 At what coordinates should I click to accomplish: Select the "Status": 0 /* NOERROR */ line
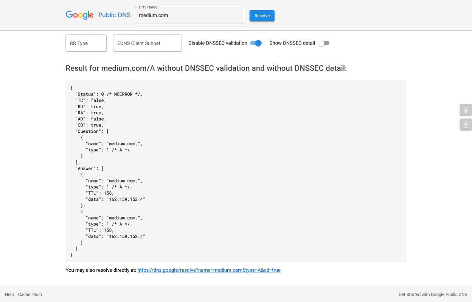pyautogui.click(x=109, y=94)
